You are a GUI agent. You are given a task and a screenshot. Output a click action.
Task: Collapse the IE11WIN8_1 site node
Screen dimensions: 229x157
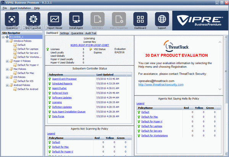(3, 37)
